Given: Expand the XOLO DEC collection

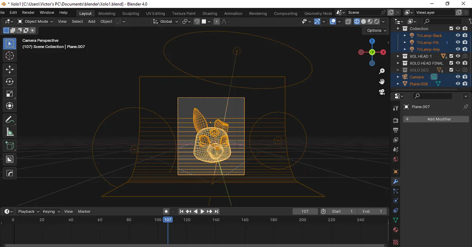Looking at the screenshot, I should point(398,70).
